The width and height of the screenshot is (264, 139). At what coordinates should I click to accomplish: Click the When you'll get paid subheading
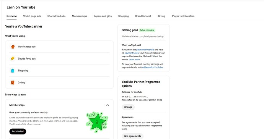click(x=131, y=45)
